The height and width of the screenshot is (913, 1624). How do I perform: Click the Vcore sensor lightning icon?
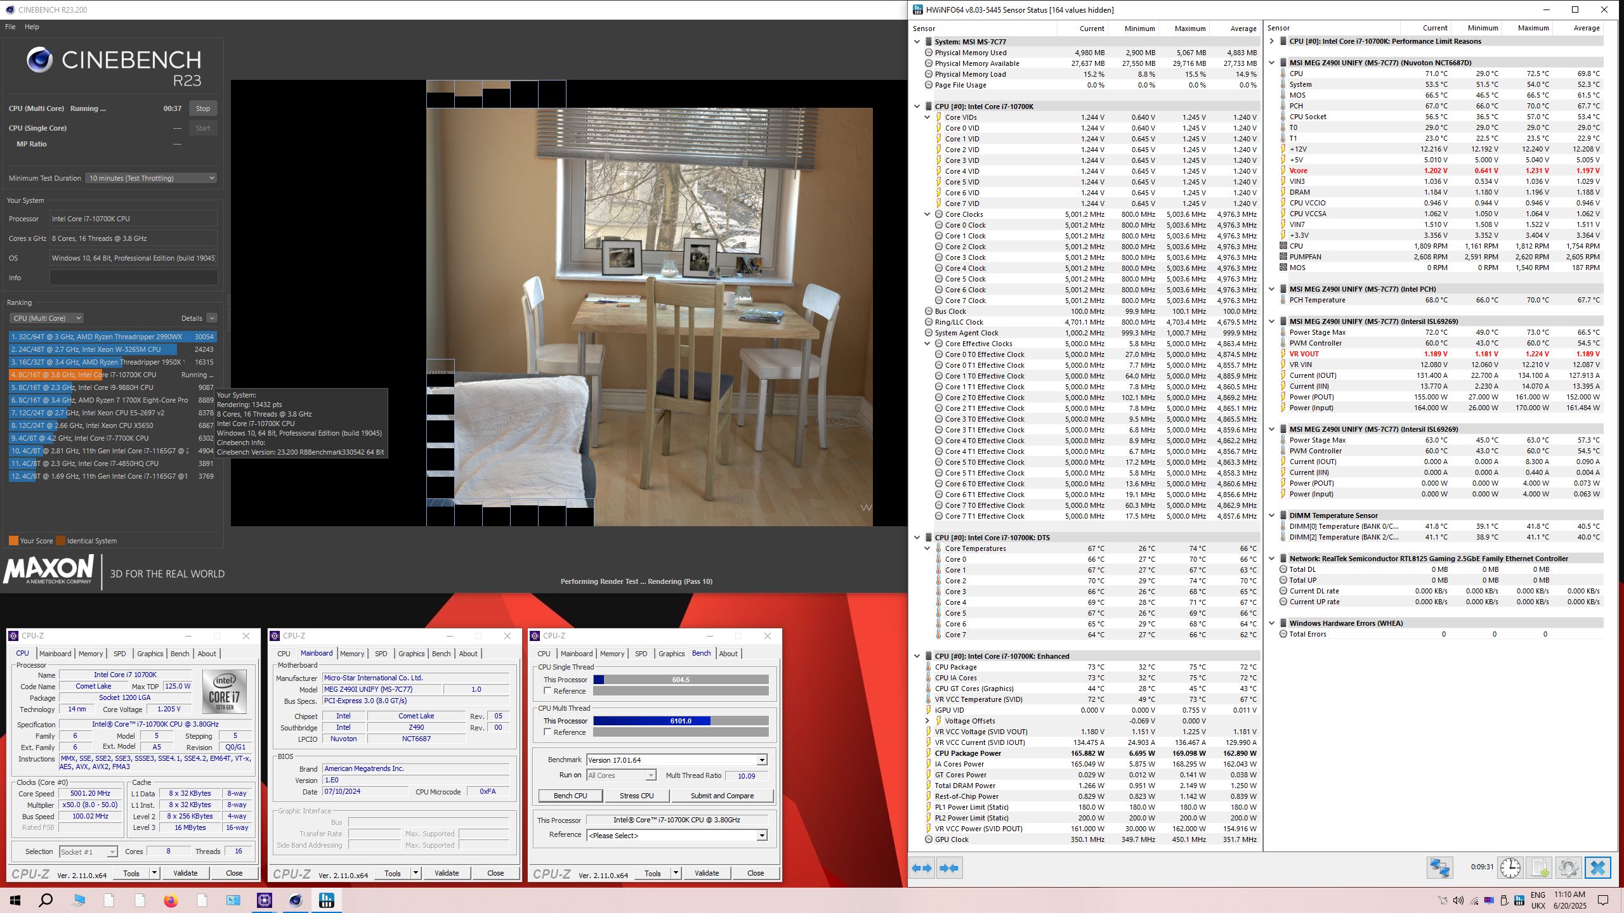pos(1283,171)
